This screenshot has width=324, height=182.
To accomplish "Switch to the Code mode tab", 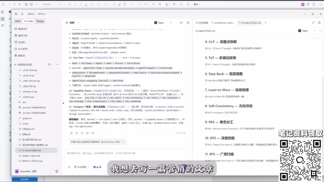I will (x=28, y=21).
